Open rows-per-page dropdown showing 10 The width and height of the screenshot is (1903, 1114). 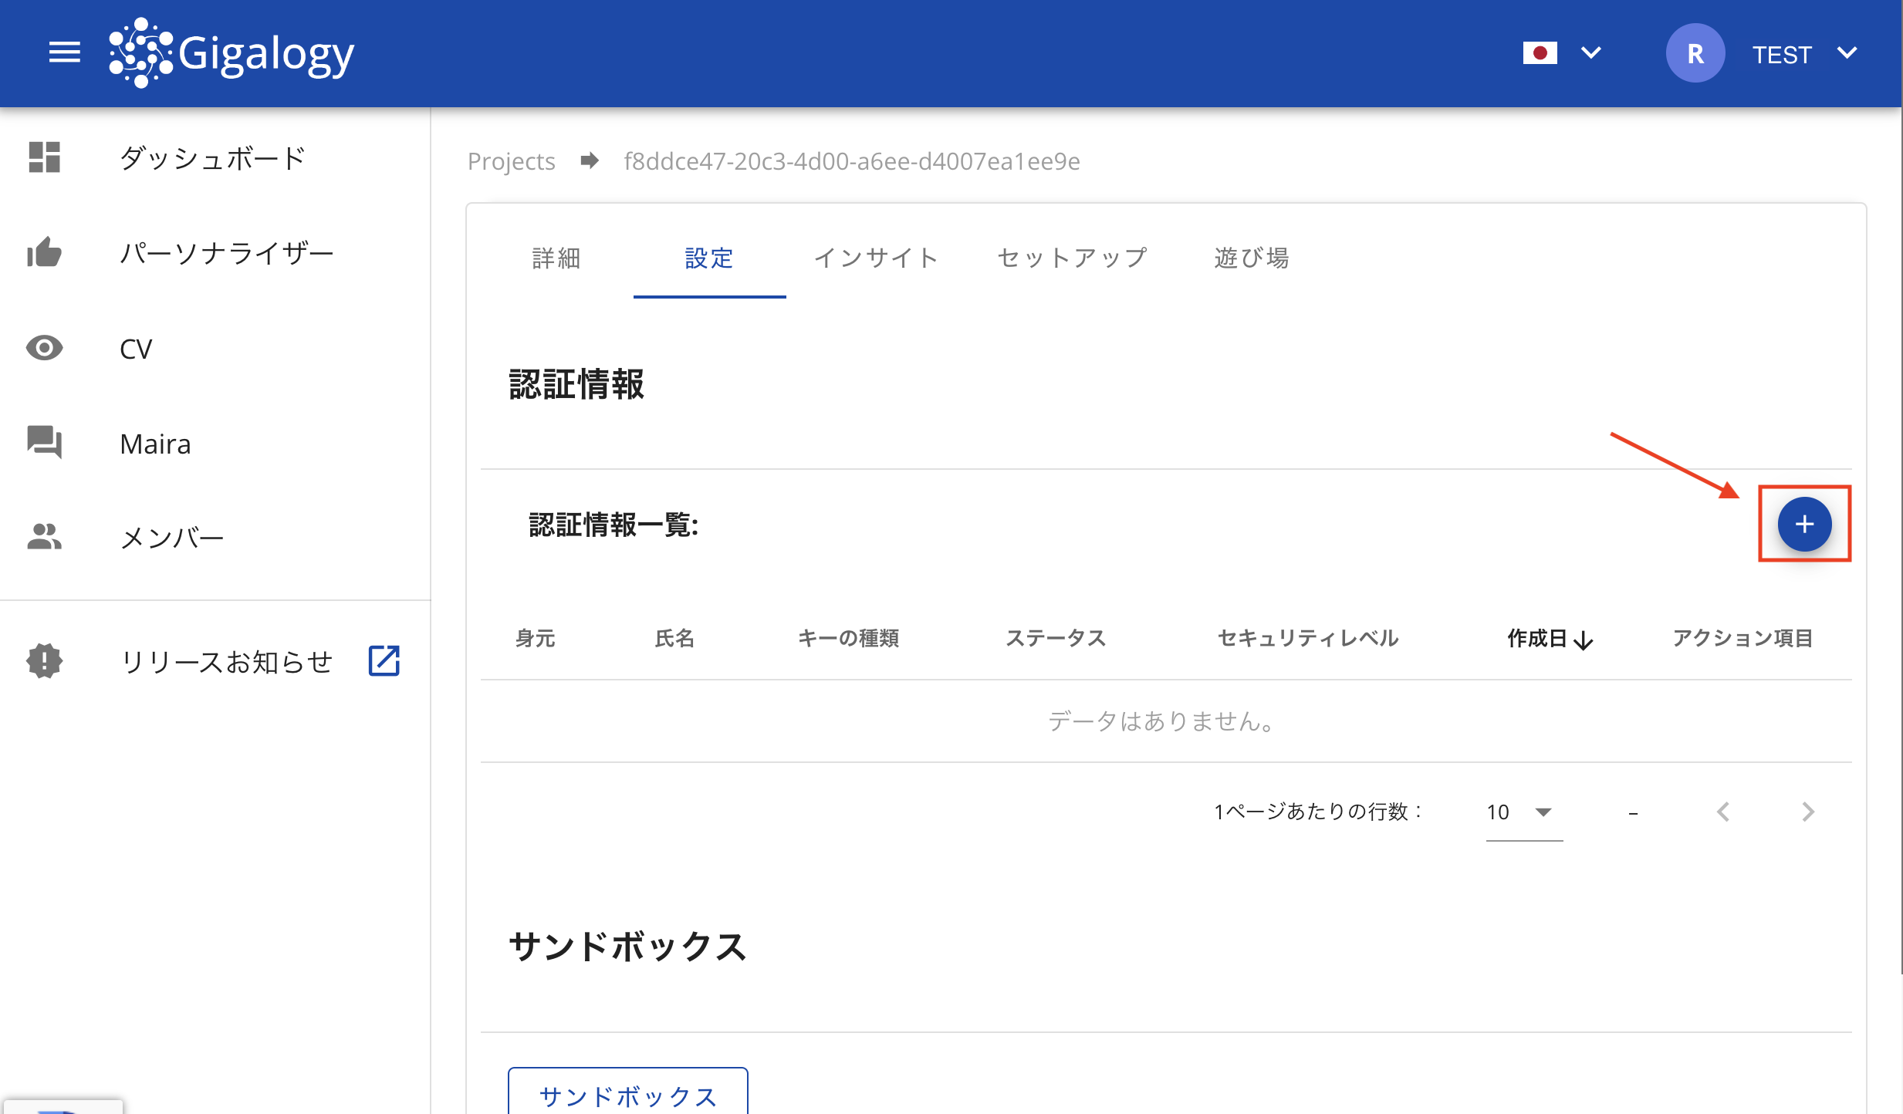(x=1524, y=812)
